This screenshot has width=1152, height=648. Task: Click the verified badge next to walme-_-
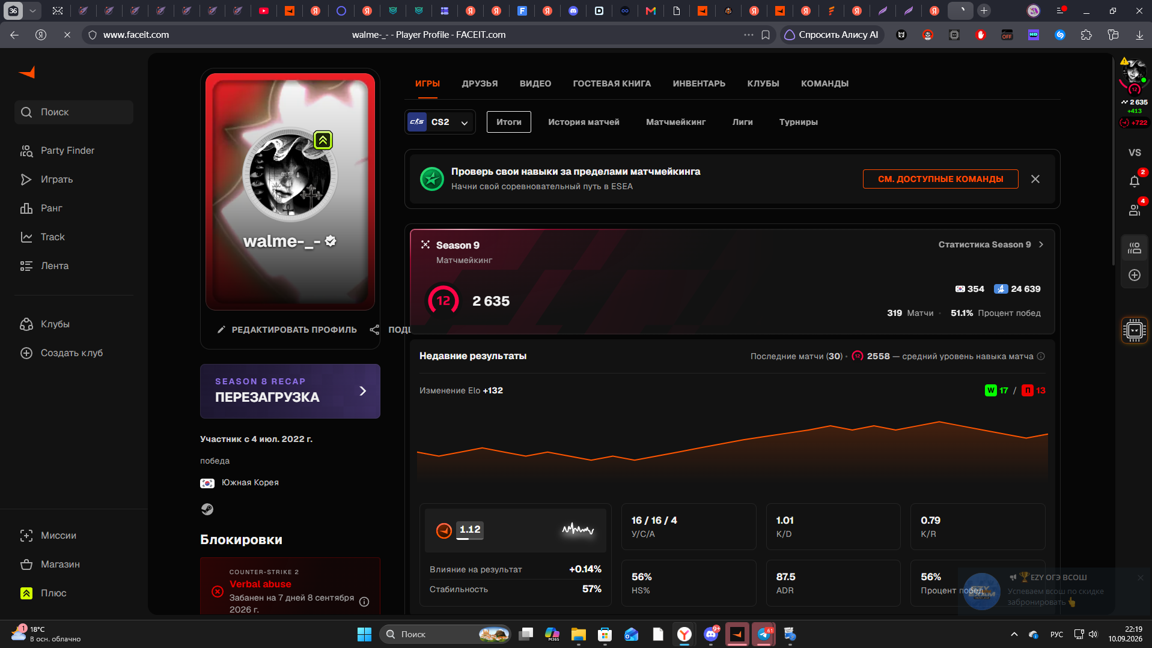(x=331, y=241)
